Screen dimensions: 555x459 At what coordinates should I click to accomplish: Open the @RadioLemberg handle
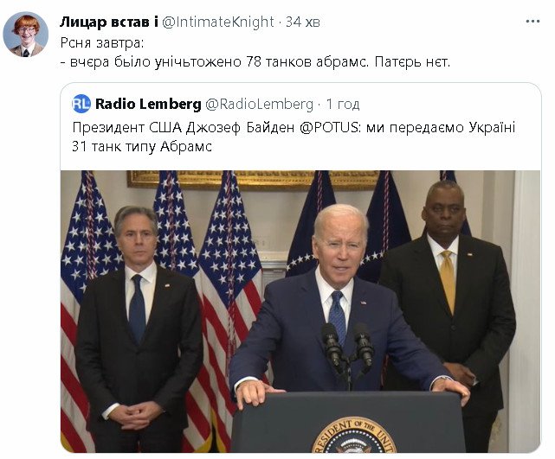click(x=260, y=104)
